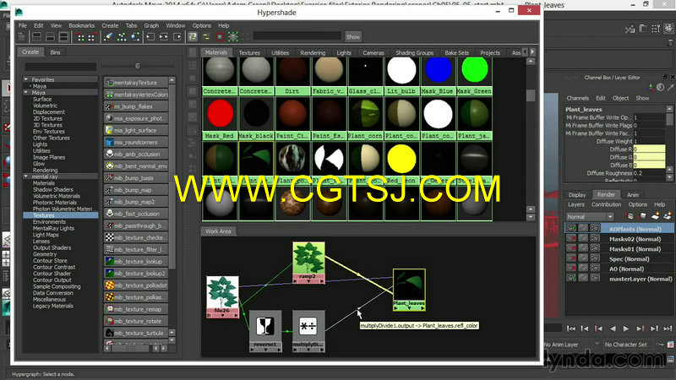Click the red-framed isolate node toolbar icon
The width and height of the screenshot is (676, 380).
[220, 37]
